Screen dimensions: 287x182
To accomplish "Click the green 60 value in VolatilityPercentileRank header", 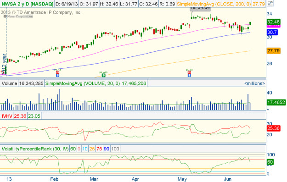I will coord(73,149).
